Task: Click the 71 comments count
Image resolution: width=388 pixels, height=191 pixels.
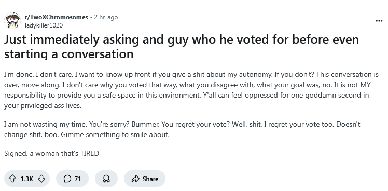Action: pyautogui.click(x=78, y=179)
